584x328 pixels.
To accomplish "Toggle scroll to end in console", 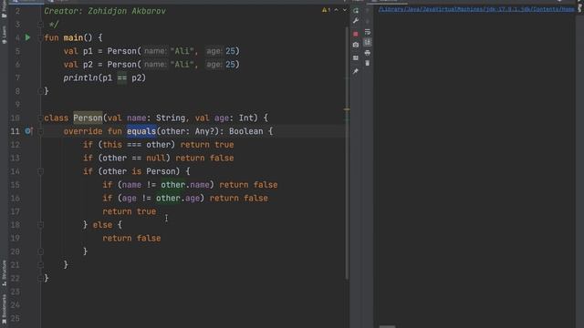I will (368, 43).
